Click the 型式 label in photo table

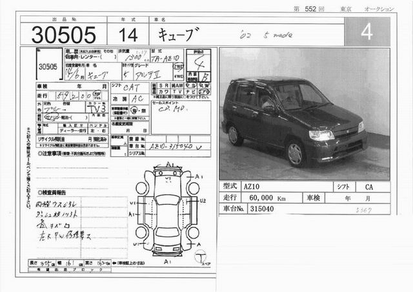(230, 186)
